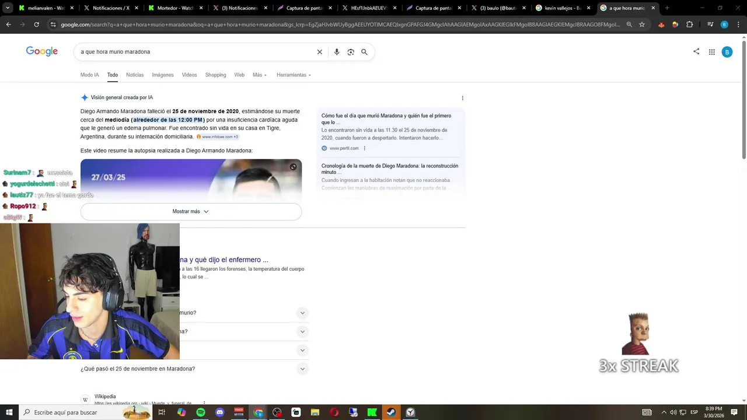The image size is (747, 420).
Task: Open the Kick app on the taskbar
Action: (x=372, y=412)
